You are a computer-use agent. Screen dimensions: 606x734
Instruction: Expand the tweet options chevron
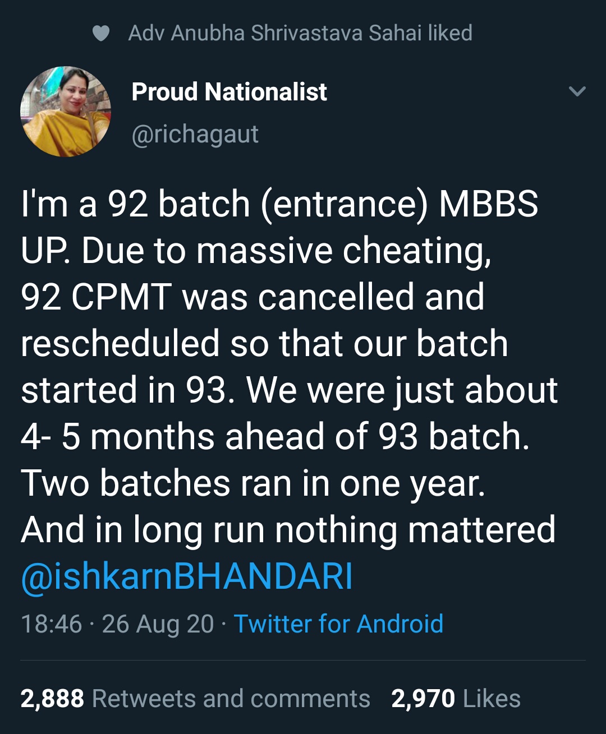click(577, 91)
